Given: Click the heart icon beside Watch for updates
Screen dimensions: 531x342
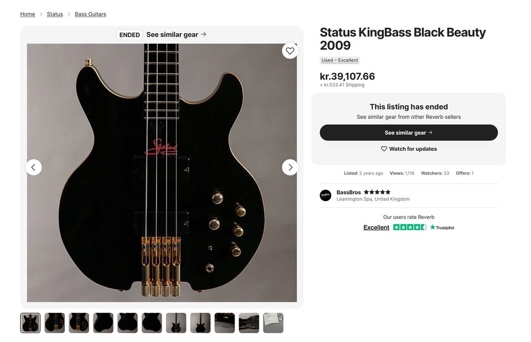Looking at the screenshot, I should click(x=384, y=149).
